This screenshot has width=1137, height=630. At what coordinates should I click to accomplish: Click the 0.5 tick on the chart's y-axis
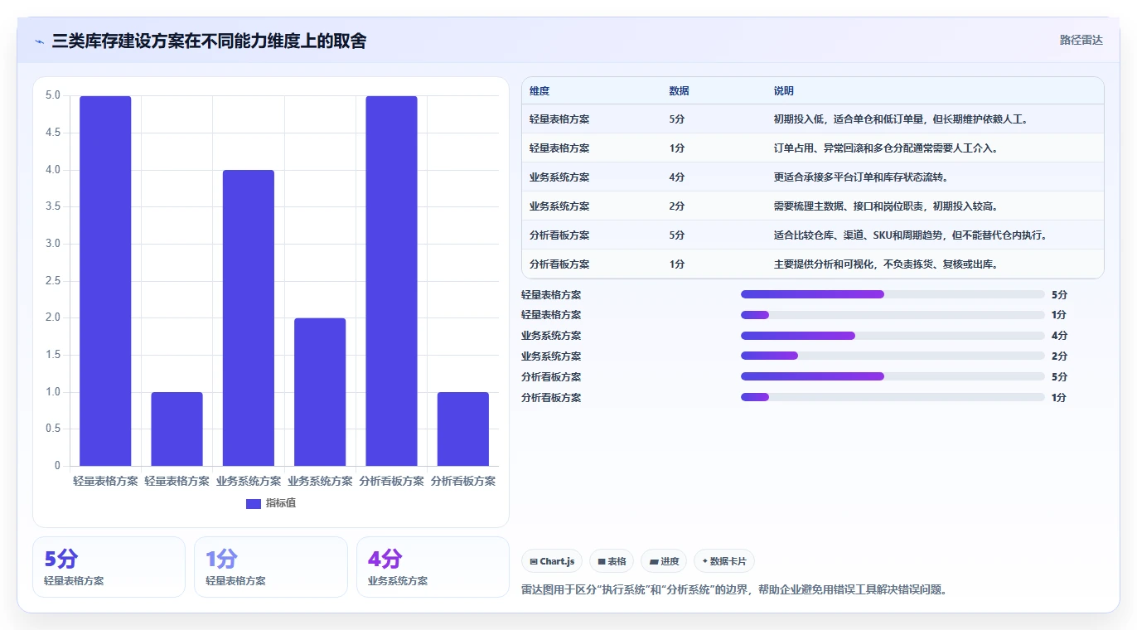[x=52, y=429]
